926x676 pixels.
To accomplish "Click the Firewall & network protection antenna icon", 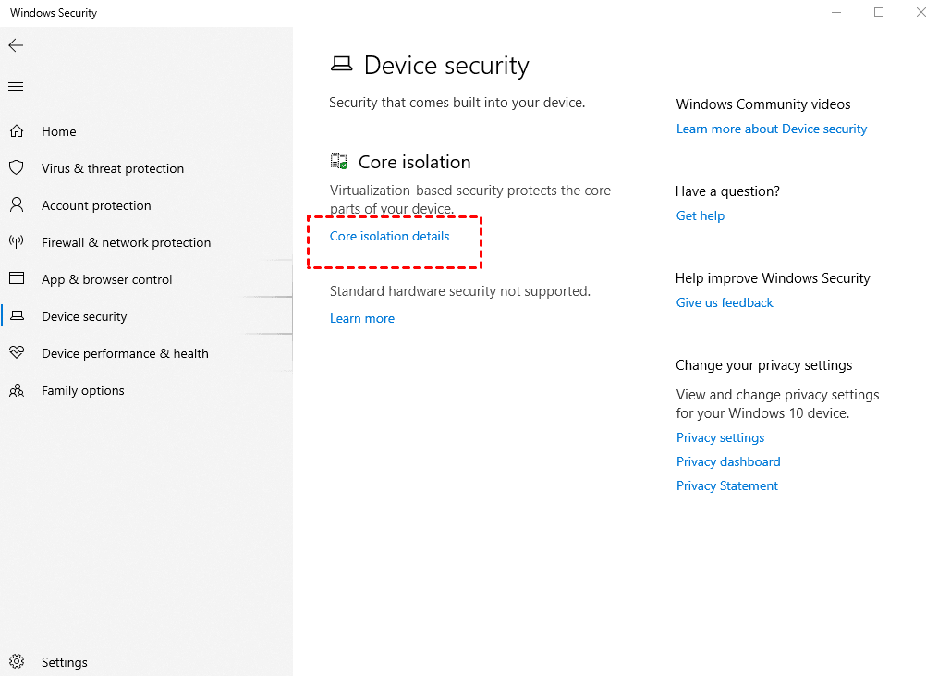I will click(x=16, y=242).
